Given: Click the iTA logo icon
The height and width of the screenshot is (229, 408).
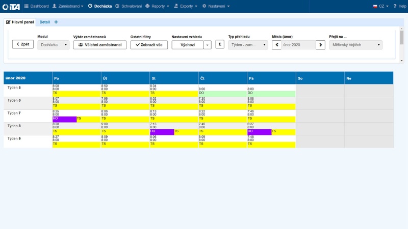Looking at the screenshot, I should point(12,6).
